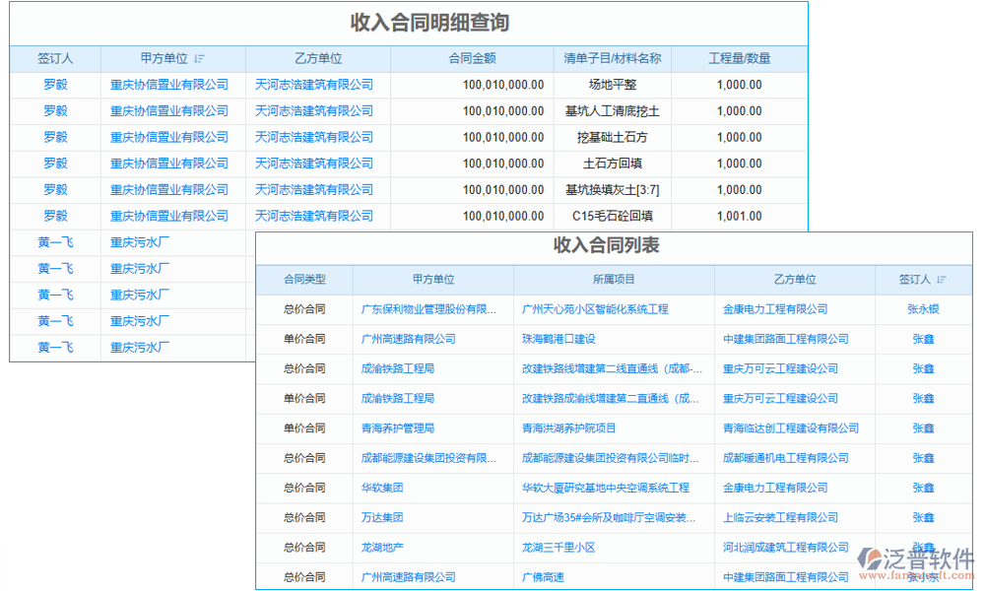Open the 重庆协信置业有限公司 company link
Screen dimensions: 985x591
(x=167, y=85)
